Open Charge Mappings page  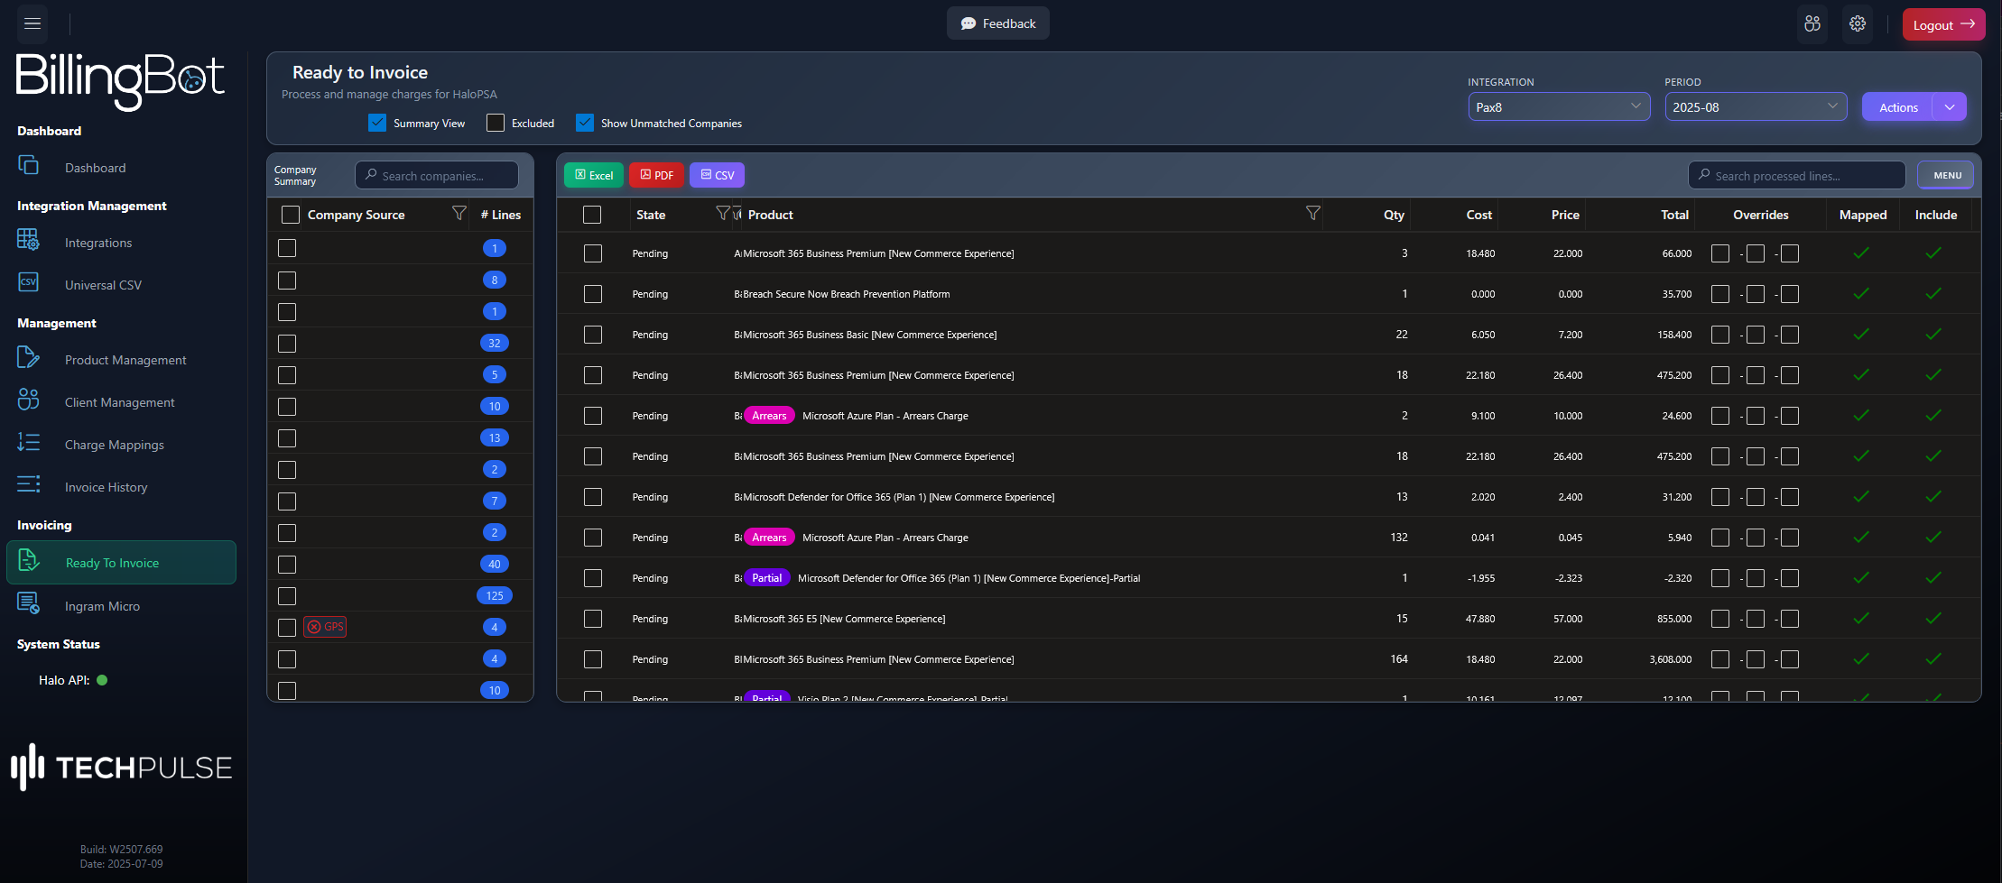coord(115,445)
